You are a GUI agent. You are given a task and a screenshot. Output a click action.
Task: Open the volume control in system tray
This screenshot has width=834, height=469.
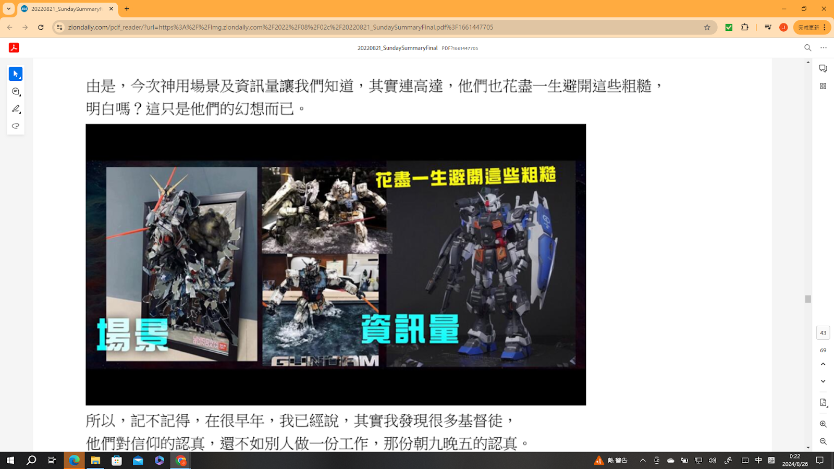pyautogui.click(x=712, y=460)
